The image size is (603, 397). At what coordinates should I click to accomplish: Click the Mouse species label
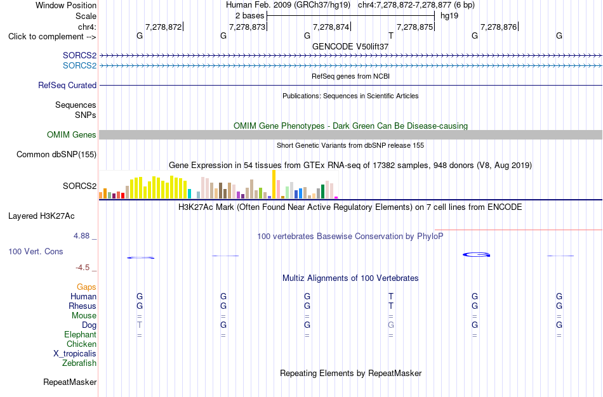coord(84,316)
